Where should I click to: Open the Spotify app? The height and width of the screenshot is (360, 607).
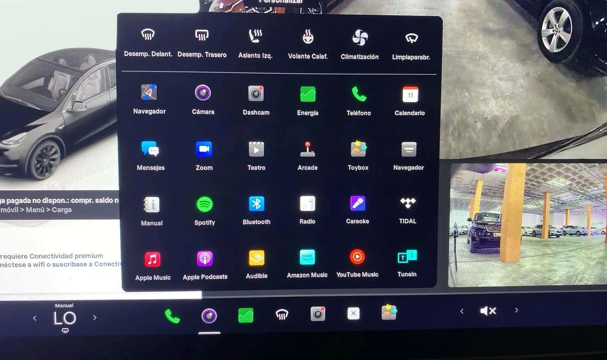point(205,205)
